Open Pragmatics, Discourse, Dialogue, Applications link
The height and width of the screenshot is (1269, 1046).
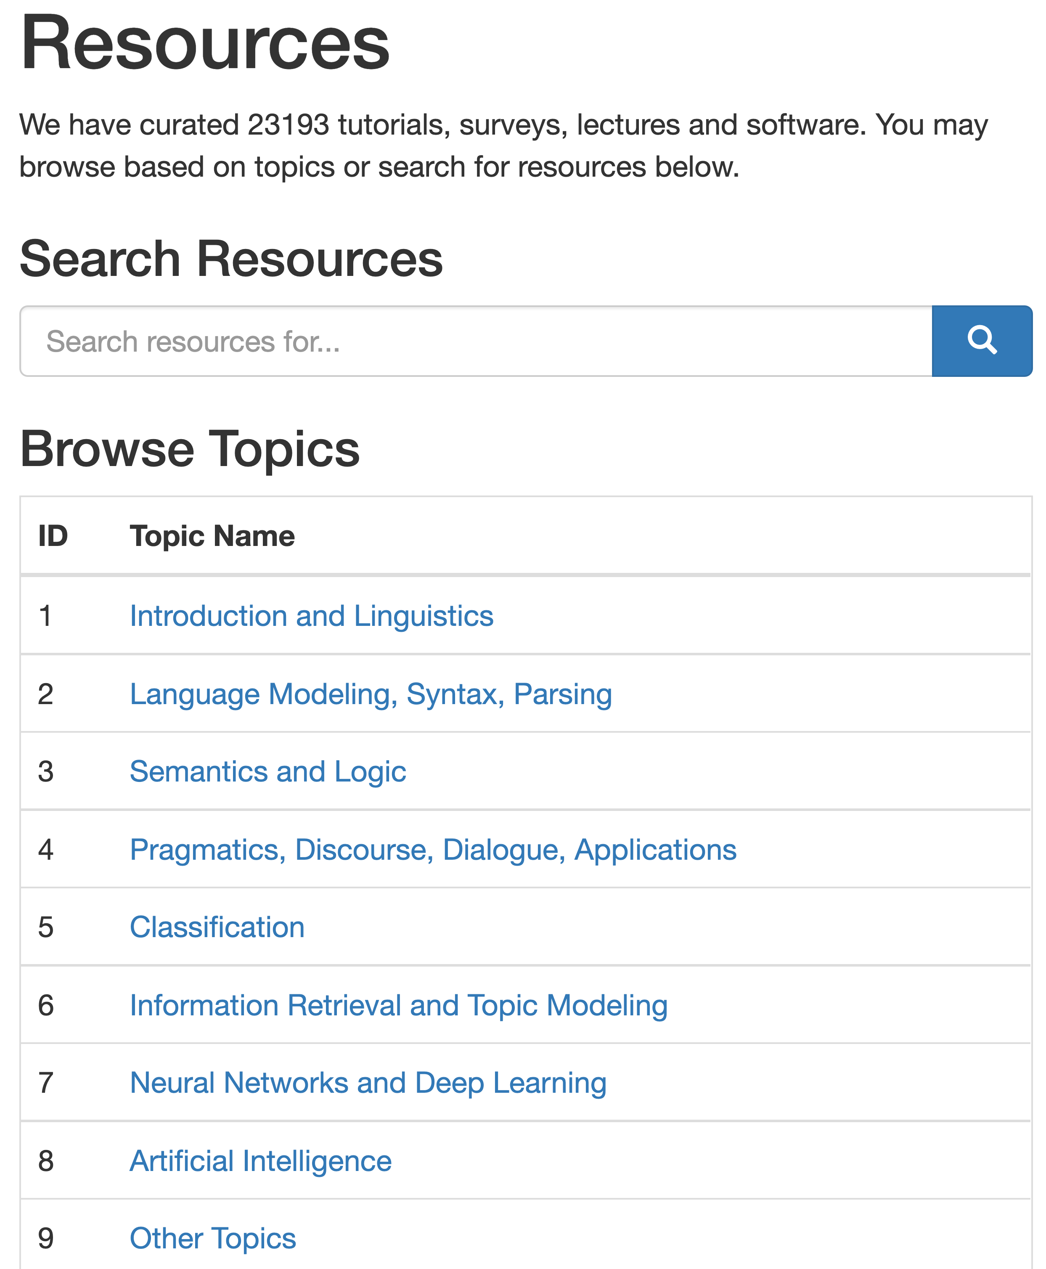click(433, 850)
